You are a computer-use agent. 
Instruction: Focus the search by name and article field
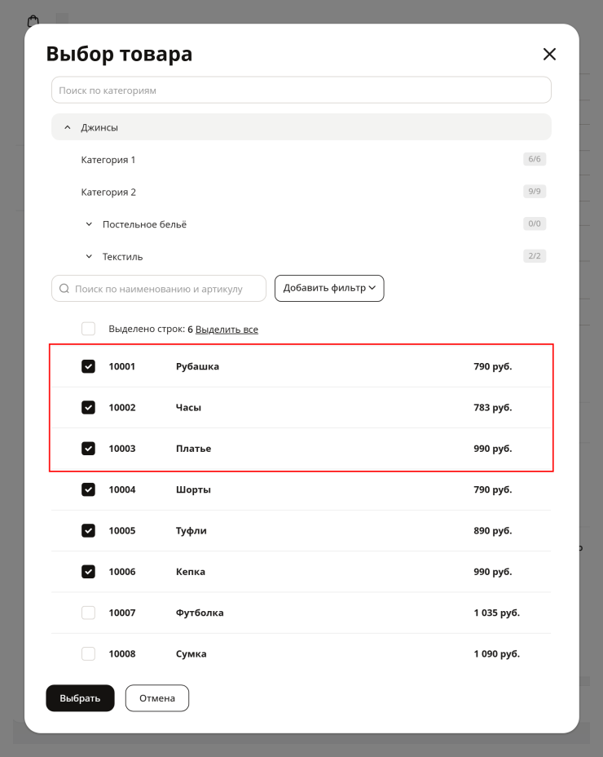point(159,289)
